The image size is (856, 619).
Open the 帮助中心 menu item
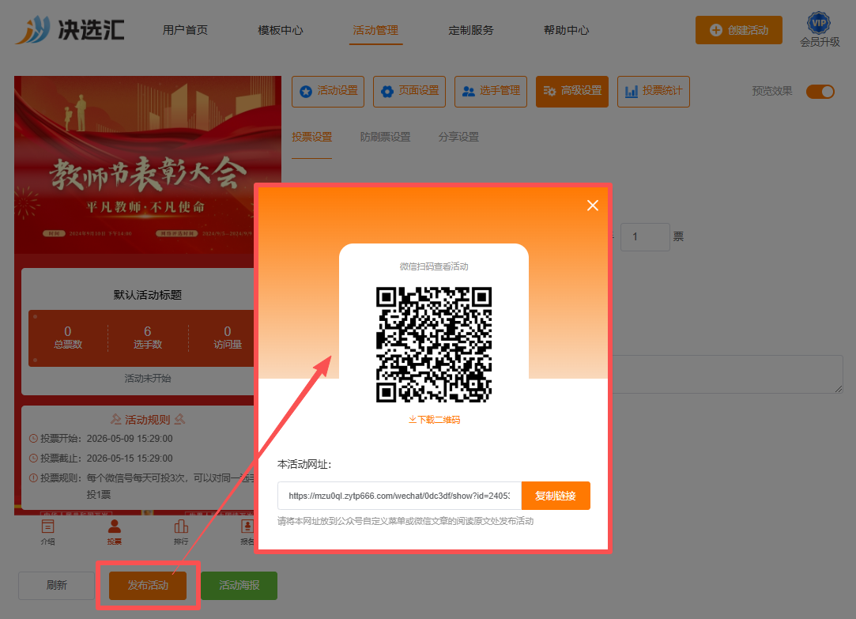pos(566,30)
